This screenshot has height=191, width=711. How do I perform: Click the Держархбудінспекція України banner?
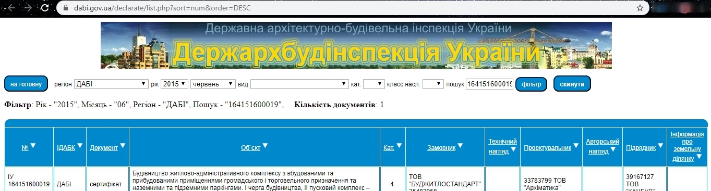[x=356, y=45]
